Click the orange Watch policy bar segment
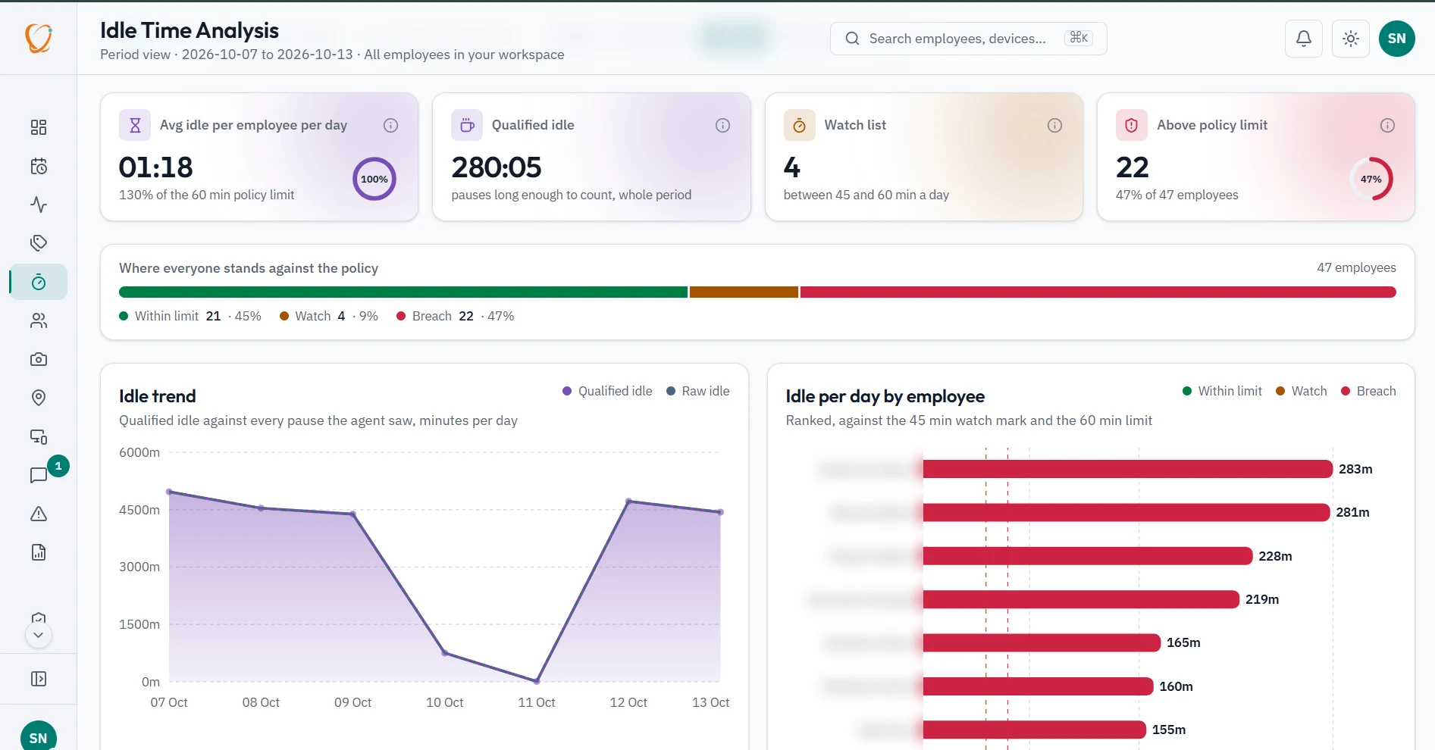 point(744,292)
